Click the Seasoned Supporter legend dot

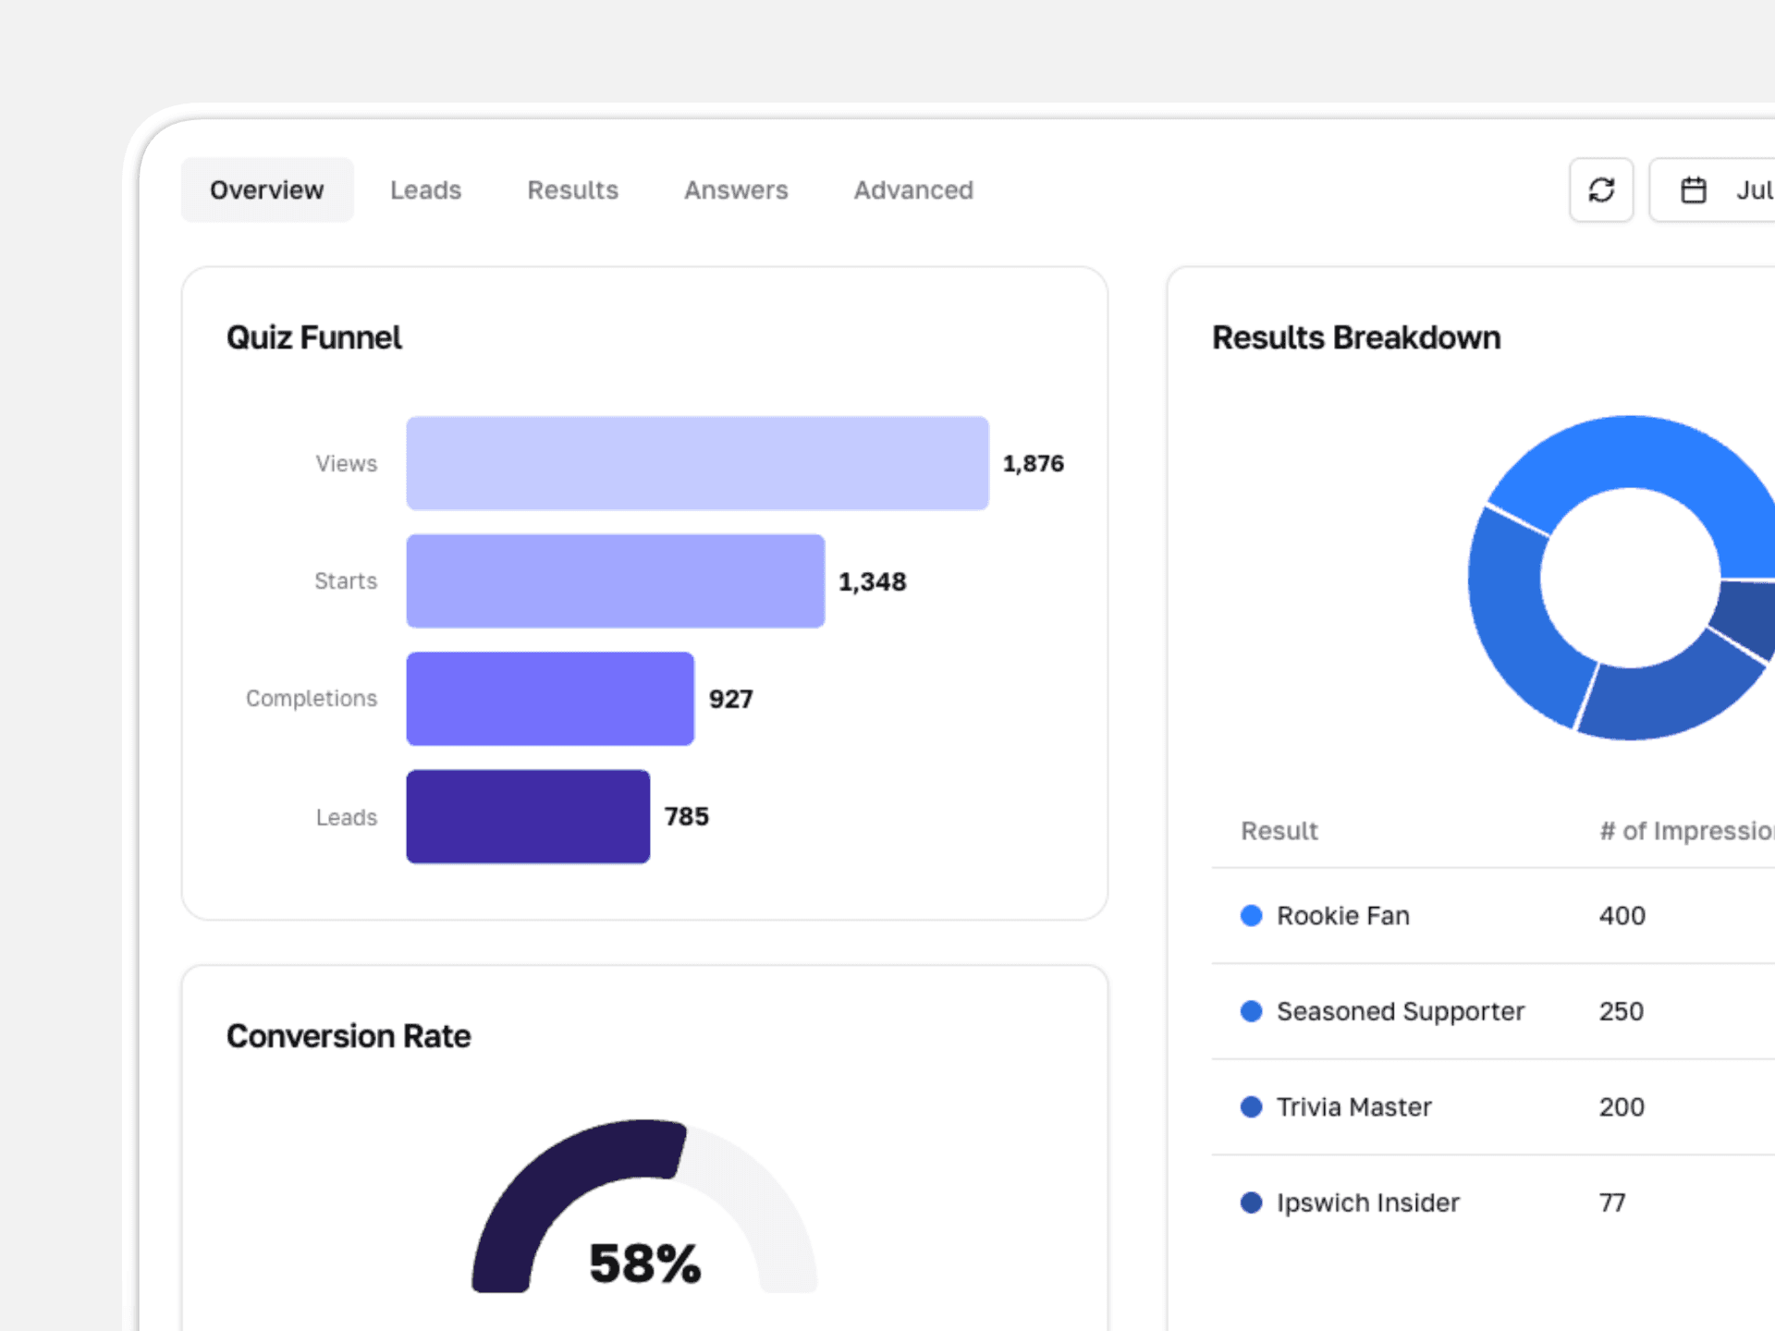pyautogui.click(x=1252, y=1012)
